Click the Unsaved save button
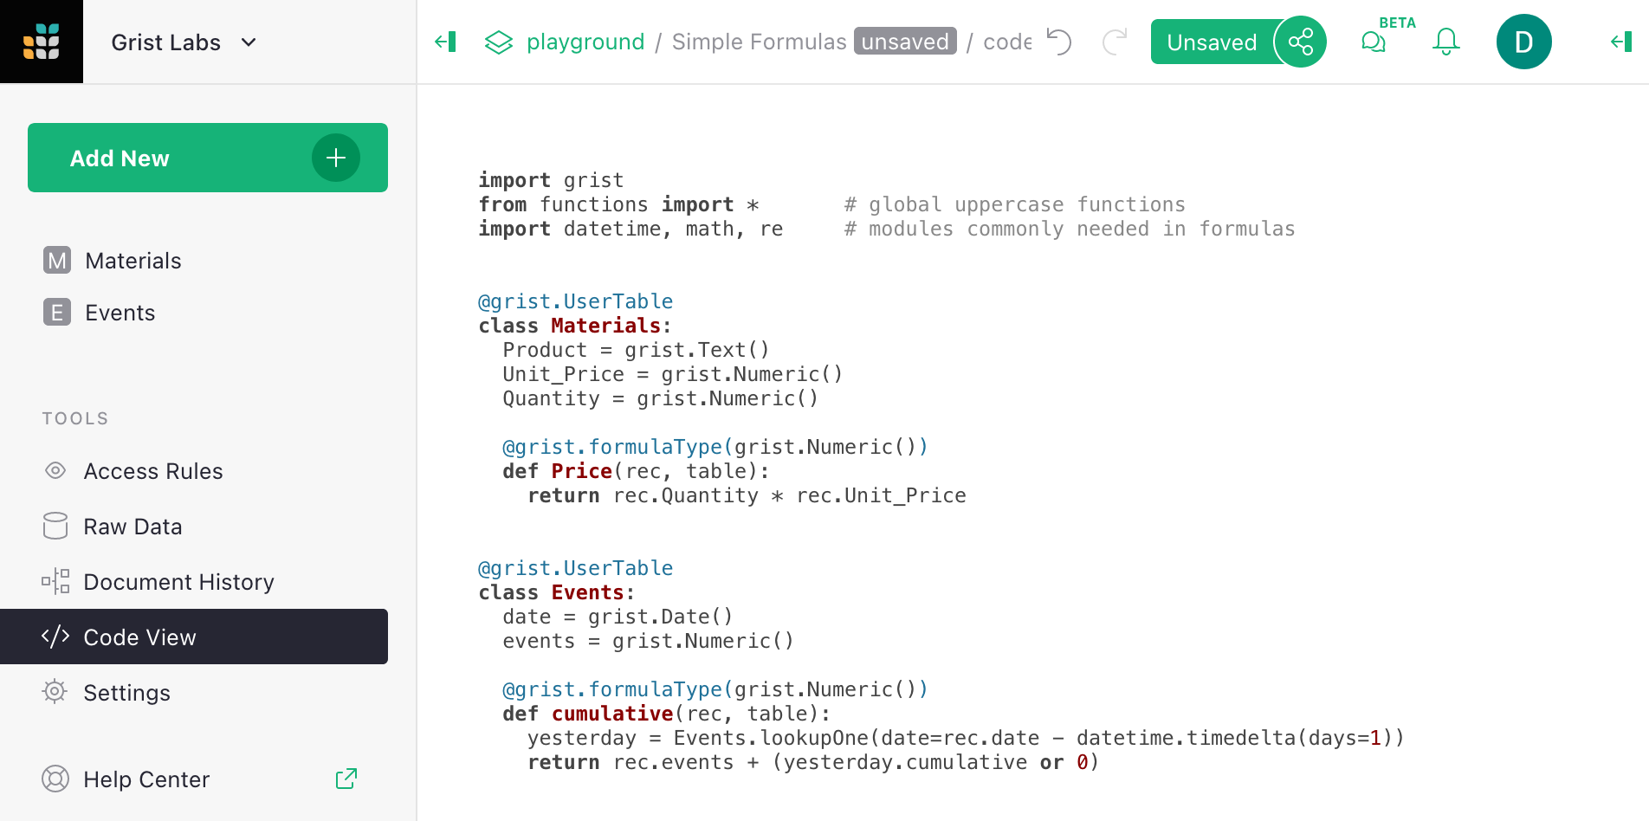Image resolution: width=1649 pixels, height=821 pixels. click(x=1212, y=41)
